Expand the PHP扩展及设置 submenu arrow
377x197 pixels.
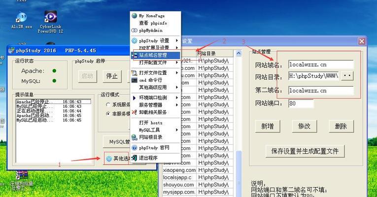[x=177, y=48]
